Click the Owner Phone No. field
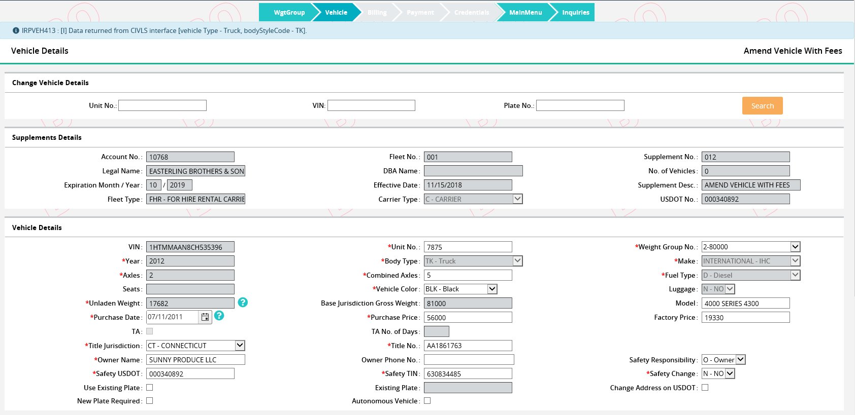Screen dimensions: 855x415 469,360
